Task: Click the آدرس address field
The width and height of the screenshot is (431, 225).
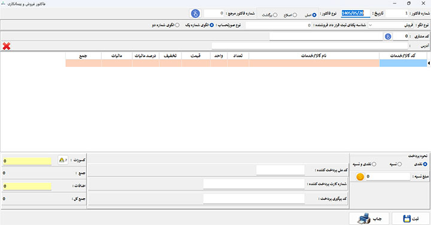Action: click(x=310, y=46)
